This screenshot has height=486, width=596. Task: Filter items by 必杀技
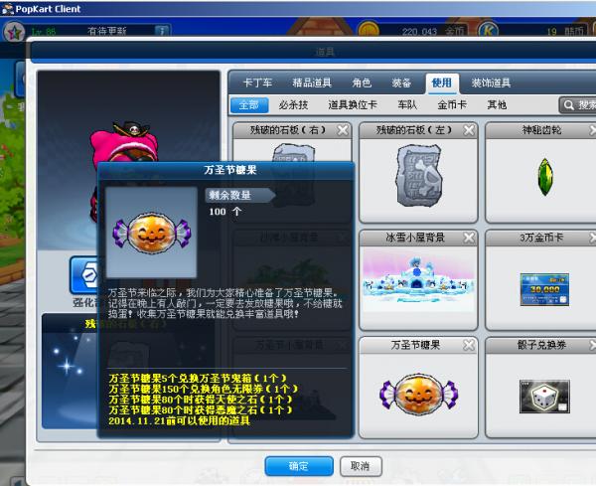pos(293,105)
